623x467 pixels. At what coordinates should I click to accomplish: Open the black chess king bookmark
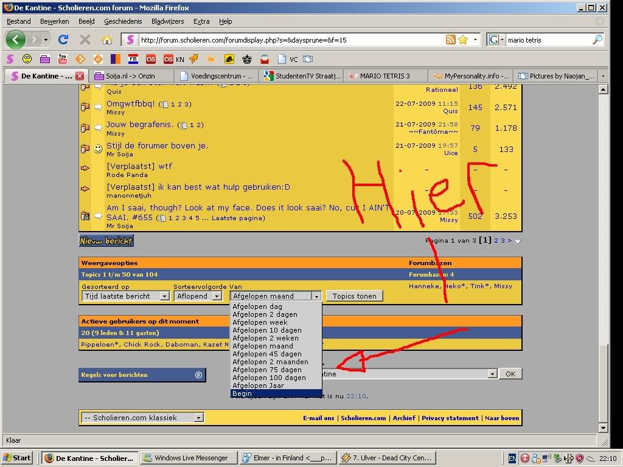(x=247, y=59)
